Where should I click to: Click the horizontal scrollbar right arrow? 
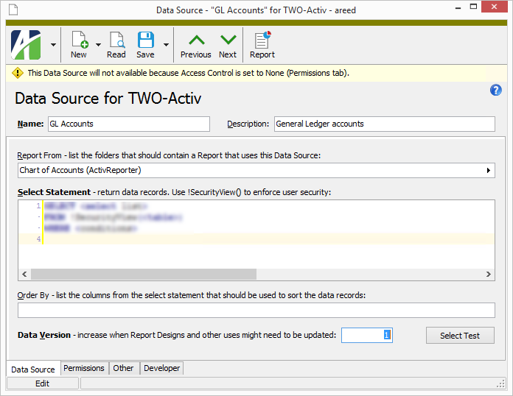click(488, 274)
